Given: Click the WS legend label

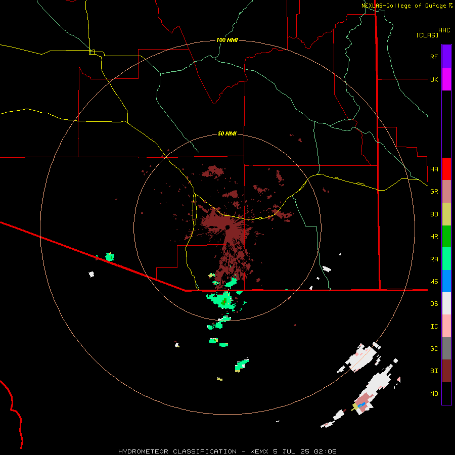Looking at the screenshot, I should [x=434, y=282].
